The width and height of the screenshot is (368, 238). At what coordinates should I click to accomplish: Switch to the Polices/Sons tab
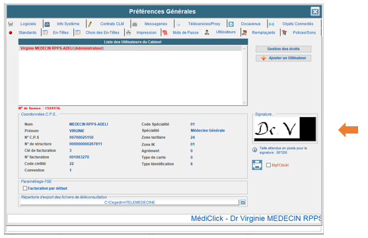click(304, 32)
